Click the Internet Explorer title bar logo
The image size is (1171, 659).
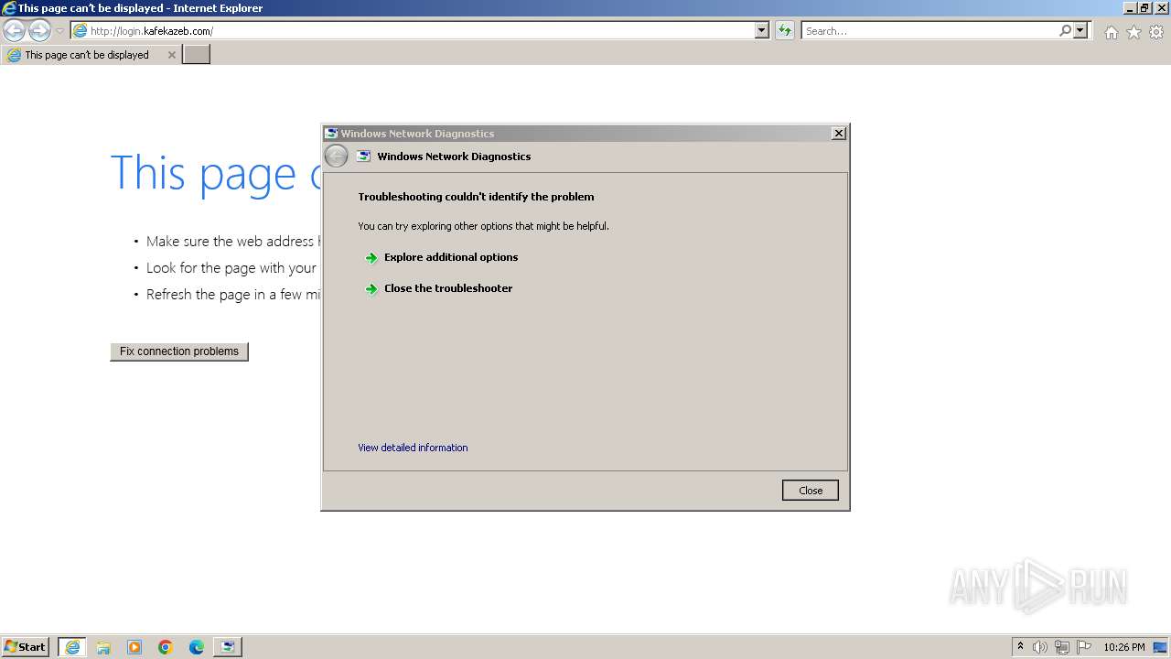[x=9, y=7]
